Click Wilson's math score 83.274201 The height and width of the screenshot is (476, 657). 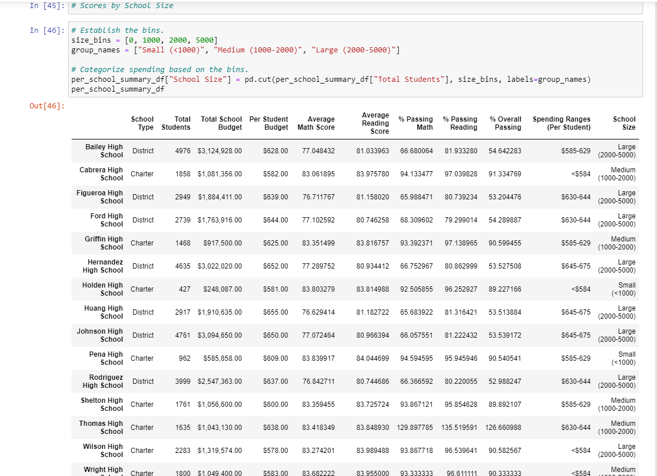(x=319, y=451)
